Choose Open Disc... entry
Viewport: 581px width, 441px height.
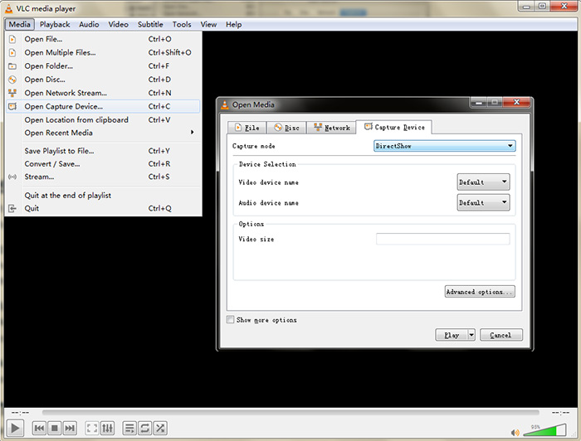point(103,80)
